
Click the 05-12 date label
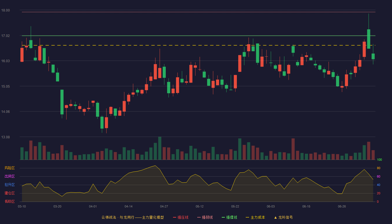(x=200, y=206)
